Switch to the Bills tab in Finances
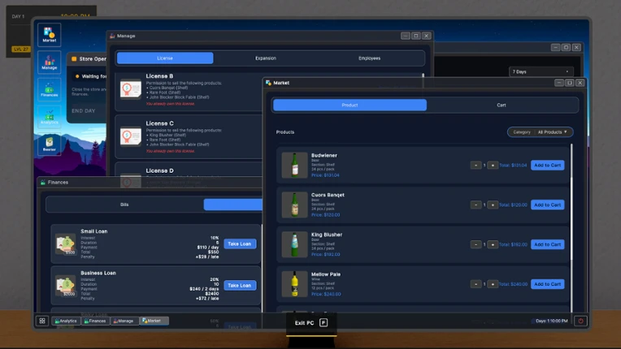This screenshot has height=349, width=621. point(124,205)
